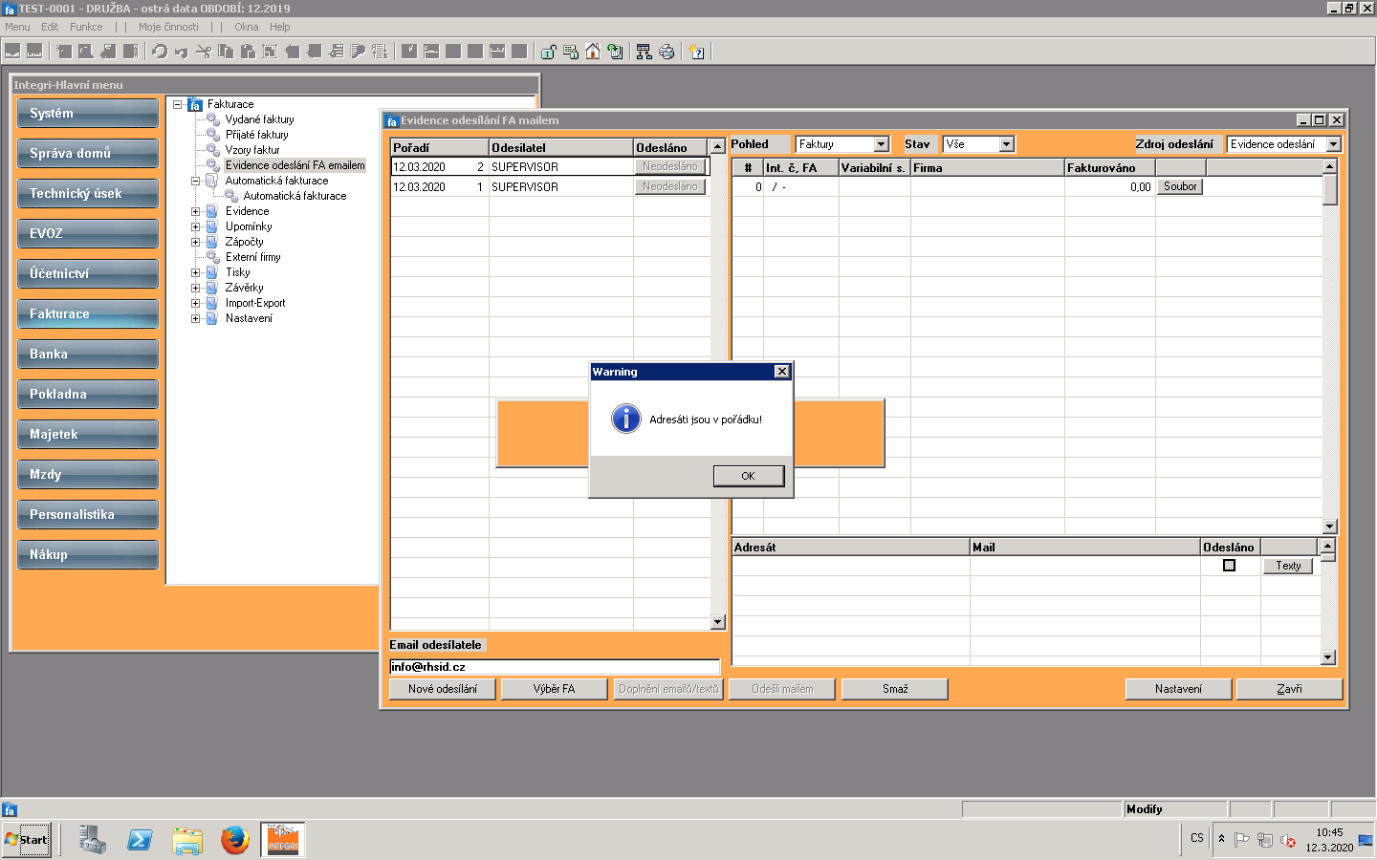Click the undo arrow toolbar icon
1377x860 pixels.
160,52
